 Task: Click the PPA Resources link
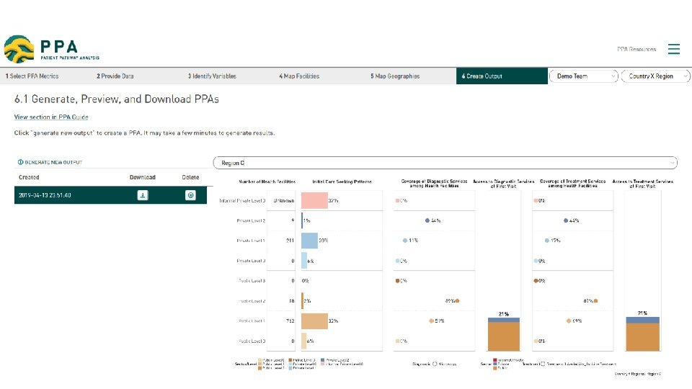pyautogui.click(x=636, y=49)
